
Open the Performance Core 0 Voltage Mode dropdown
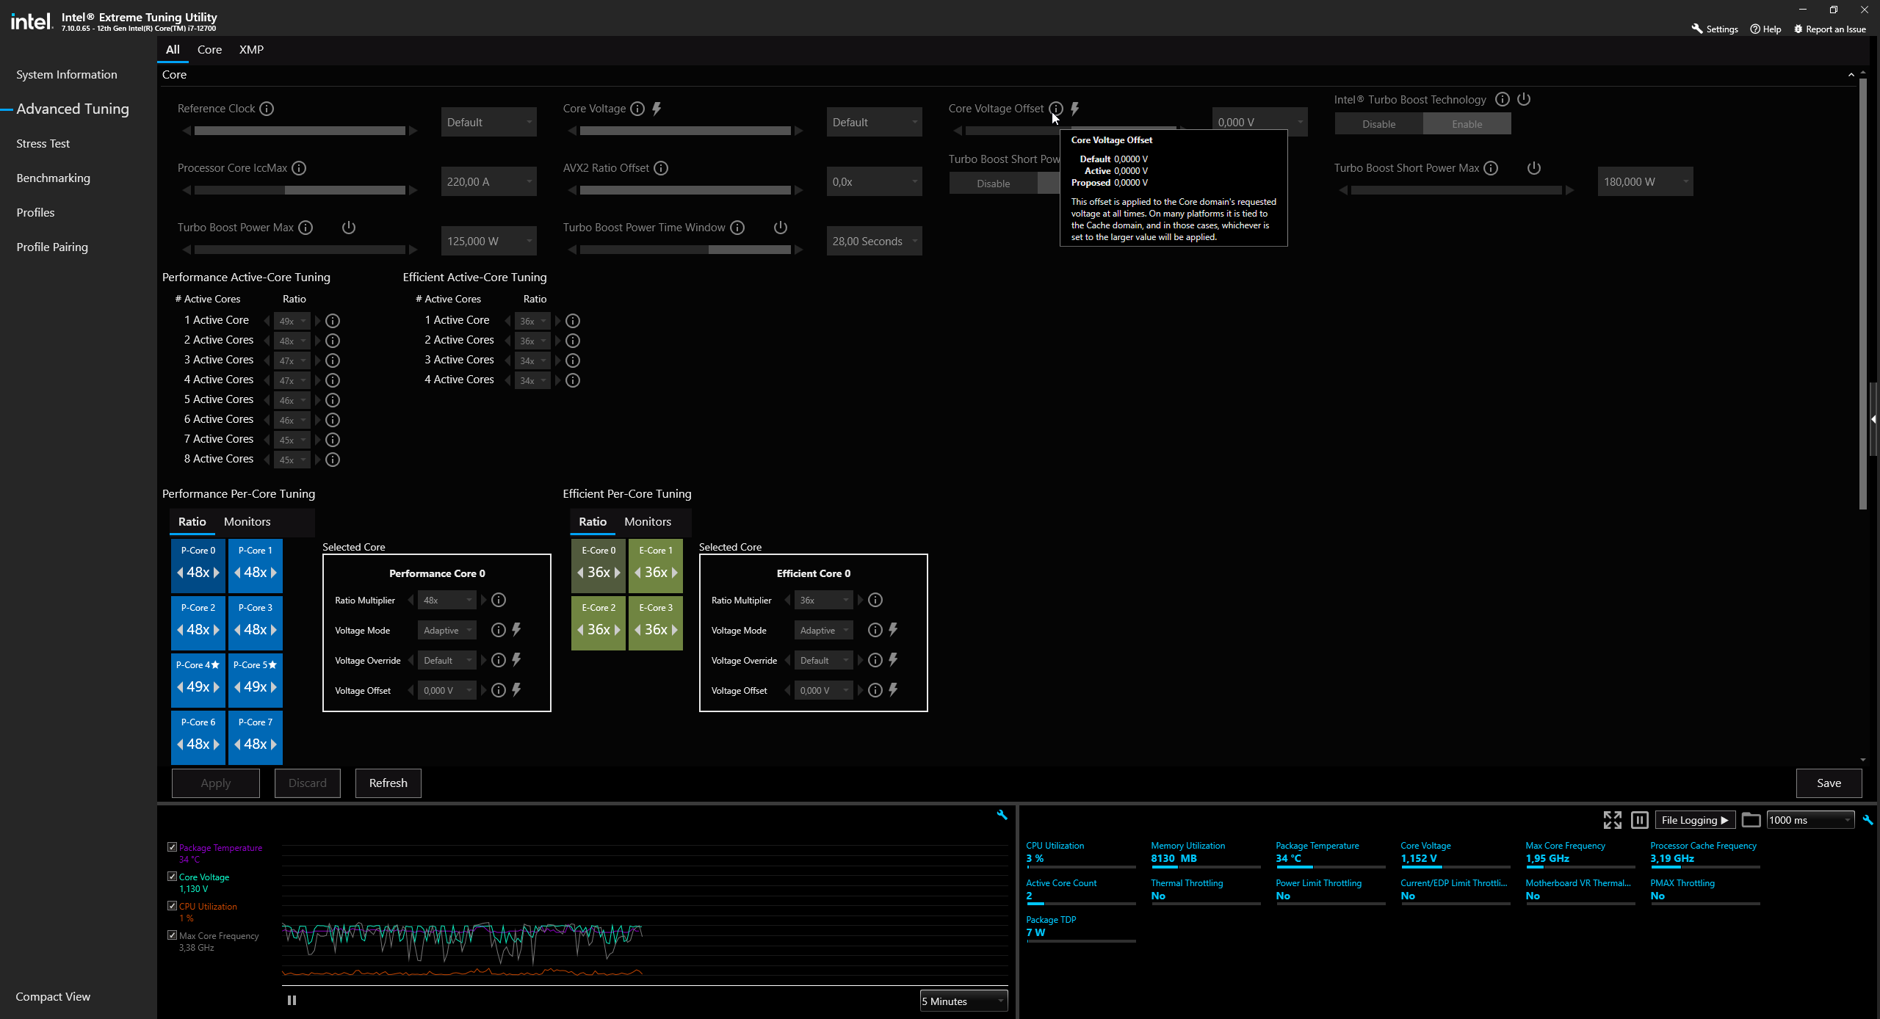coord(447,631)
